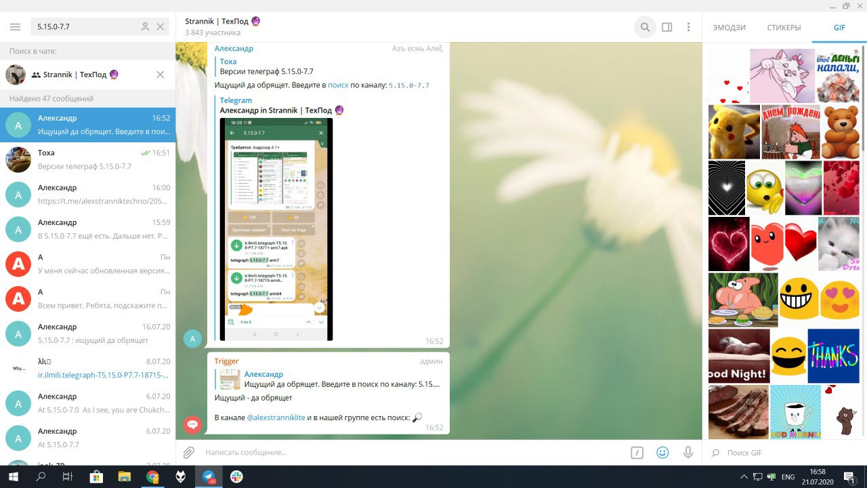
Task: Open the hamburger main menu
Action: (15, 27)
